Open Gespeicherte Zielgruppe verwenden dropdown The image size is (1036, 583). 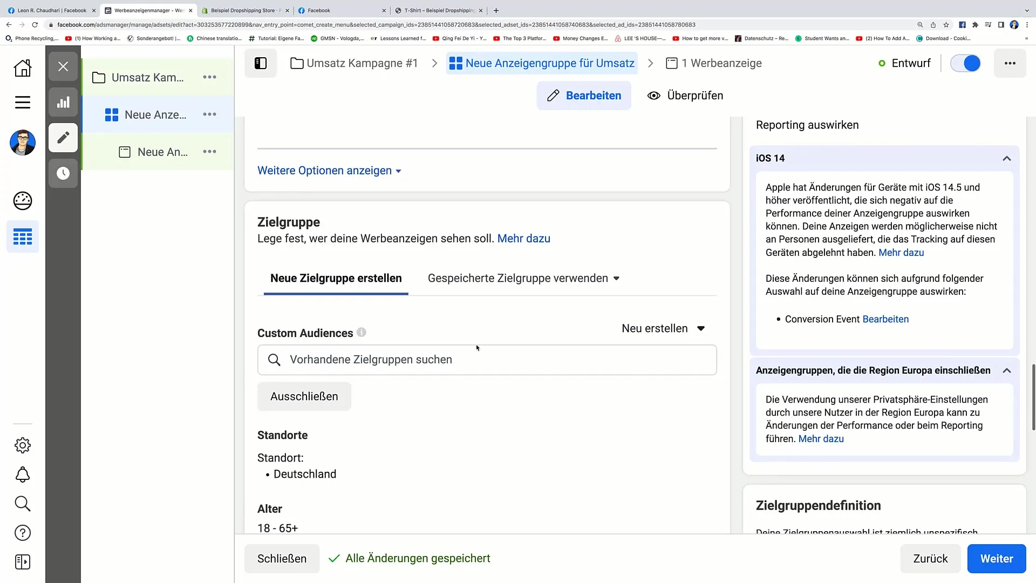tap(523, 277)
